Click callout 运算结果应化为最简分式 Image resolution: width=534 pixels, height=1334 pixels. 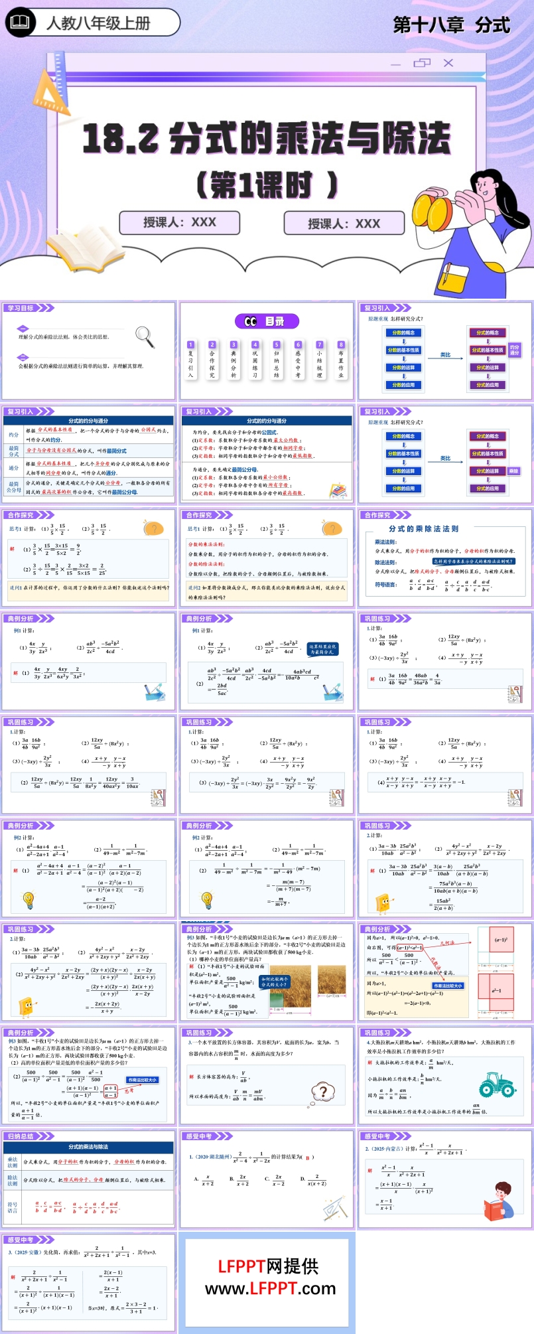(x=323, y=649)
